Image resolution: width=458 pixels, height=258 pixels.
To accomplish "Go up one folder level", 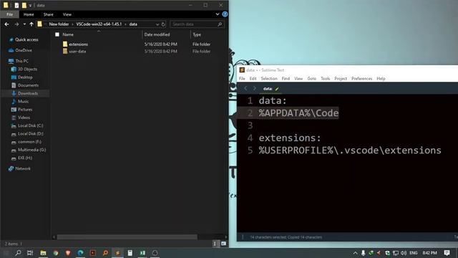I will [x=31, y=24].
